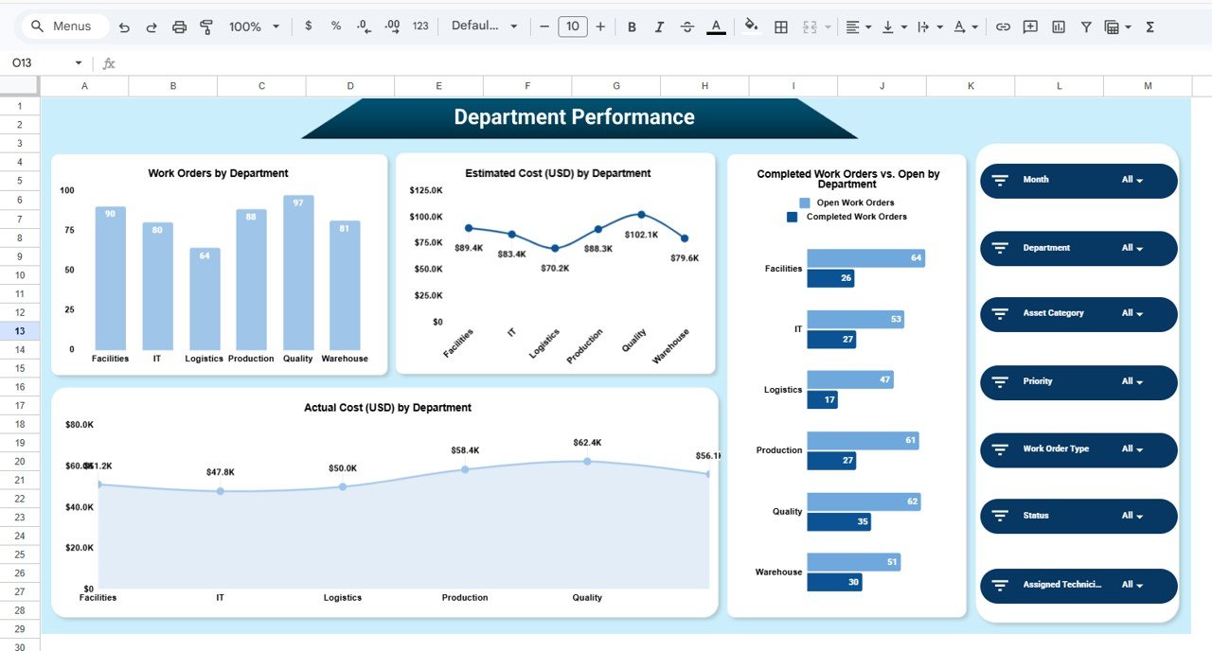Click the Department slicer filter button

1003,248
